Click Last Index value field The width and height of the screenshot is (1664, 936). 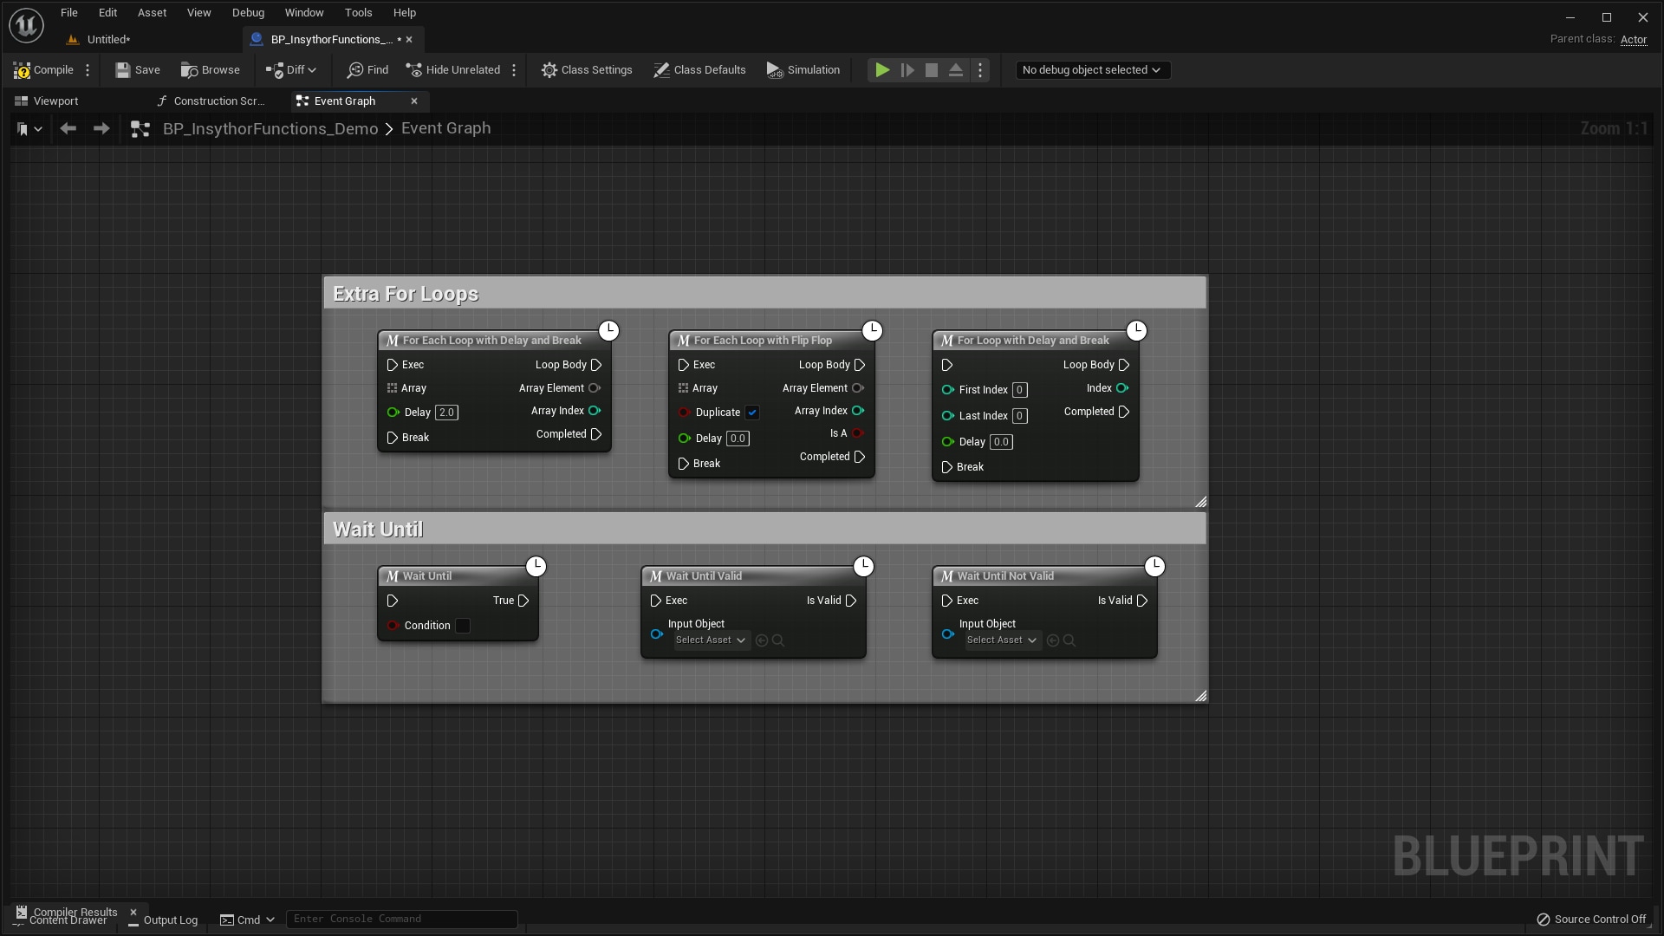click(1020, 416)
